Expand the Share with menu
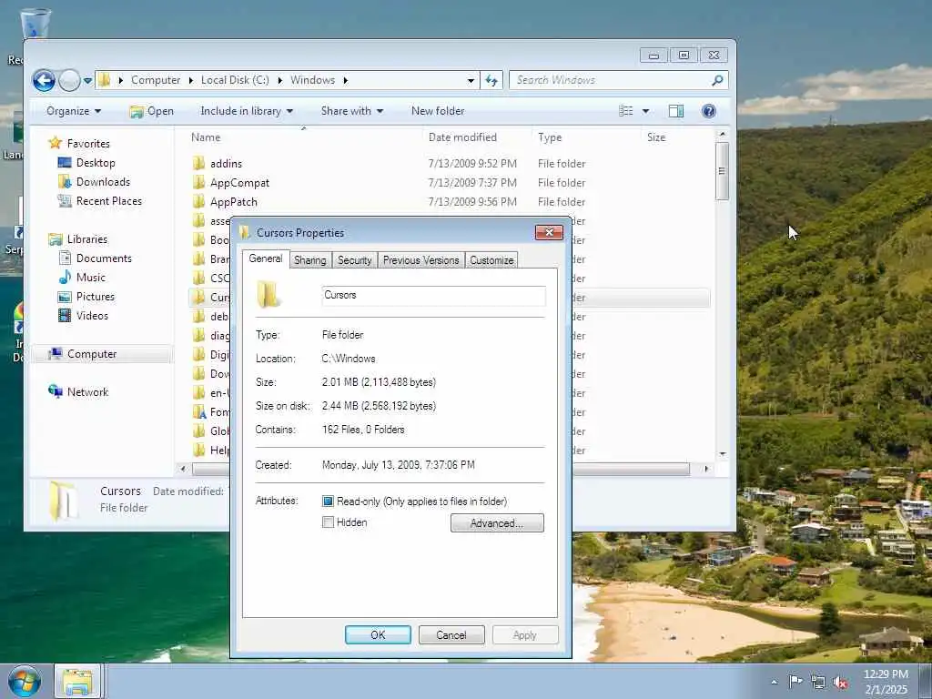This screenshot has height=699, width=932. click(352, 111)
